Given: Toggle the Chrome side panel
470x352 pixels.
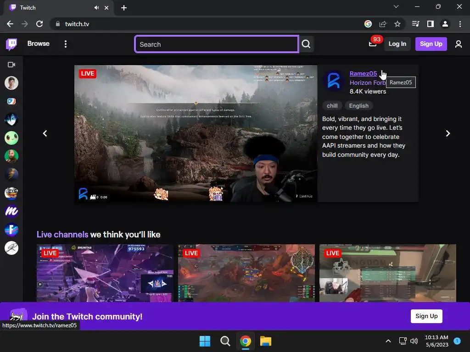Looking at the screenshot, I should pyautogui.click(x=431, y=24).
